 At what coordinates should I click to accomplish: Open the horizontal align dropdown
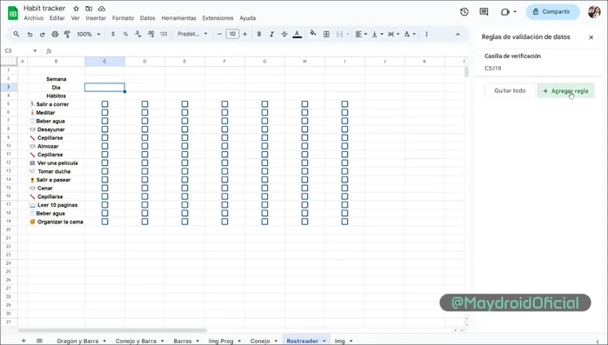[x=361, y=34]
